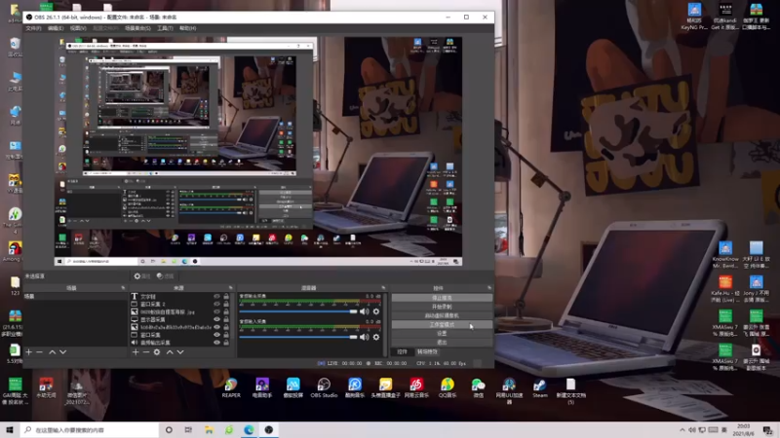Switch to the 转场特效 tab
Screen dimensions: 780x438
(x=427, y=352)
